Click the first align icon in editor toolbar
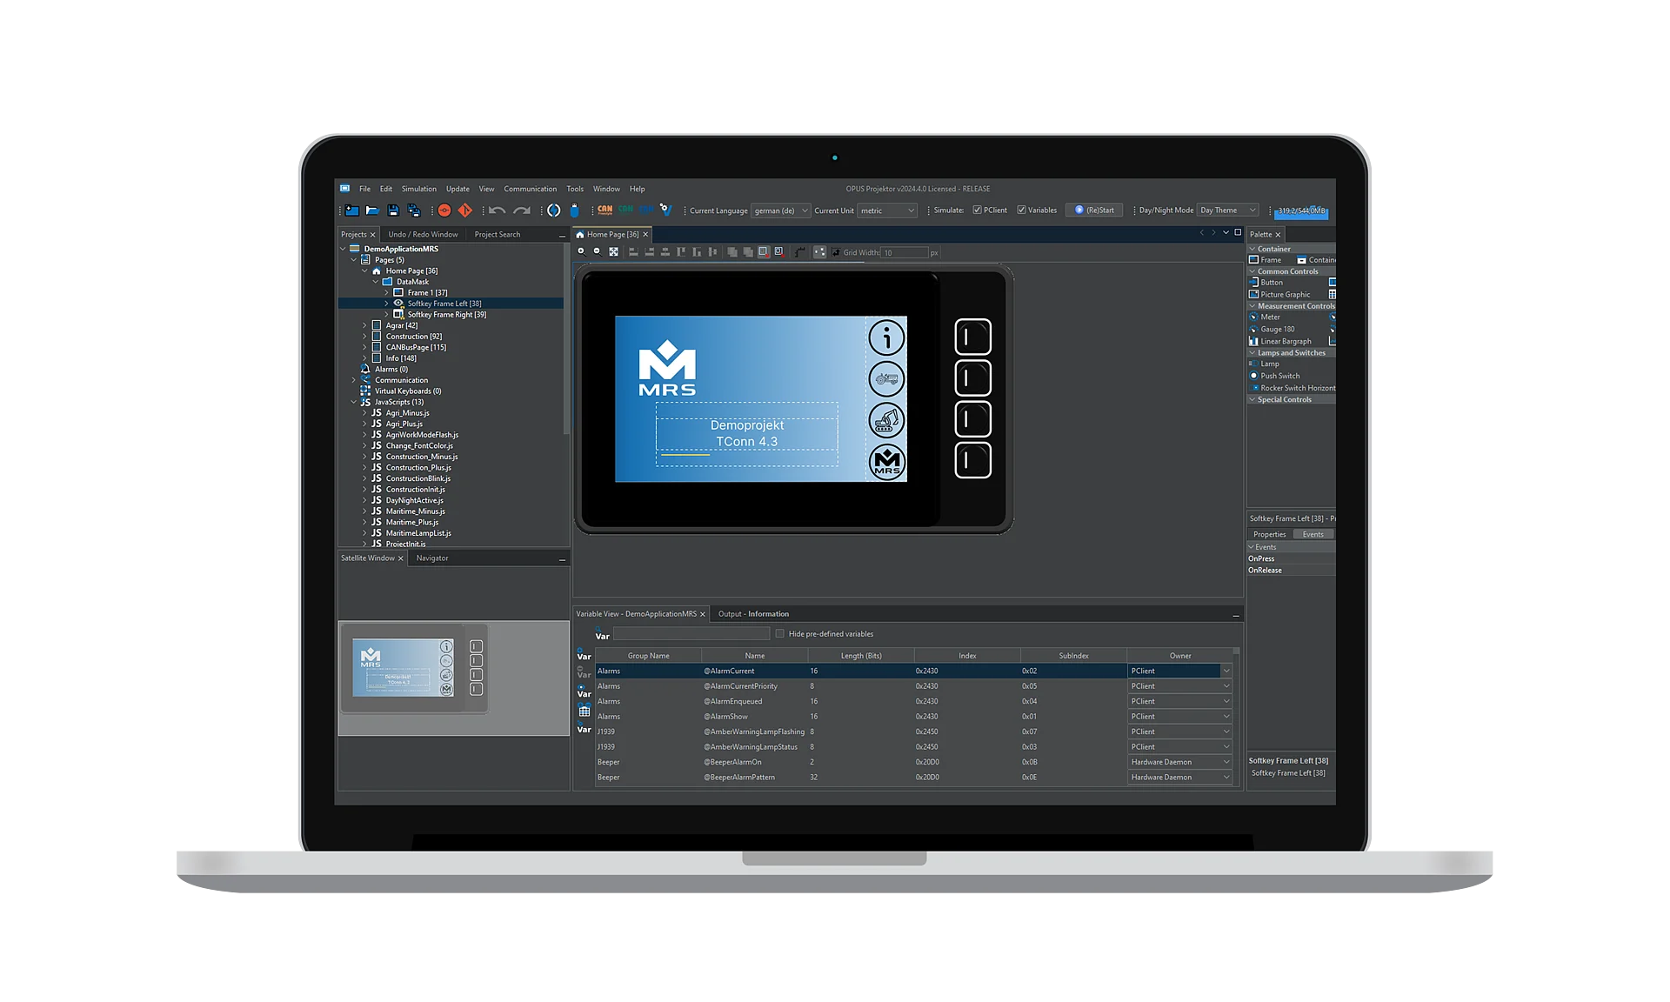 633,252
